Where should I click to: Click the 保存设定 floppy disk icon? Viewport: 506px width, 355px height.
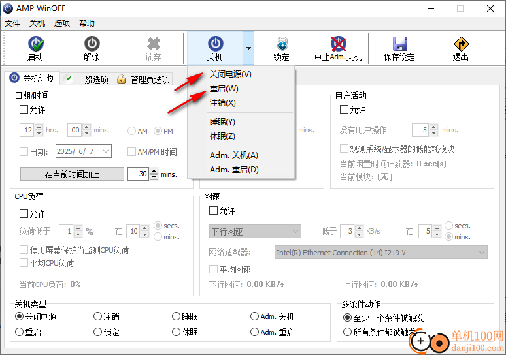click(399, 44)
